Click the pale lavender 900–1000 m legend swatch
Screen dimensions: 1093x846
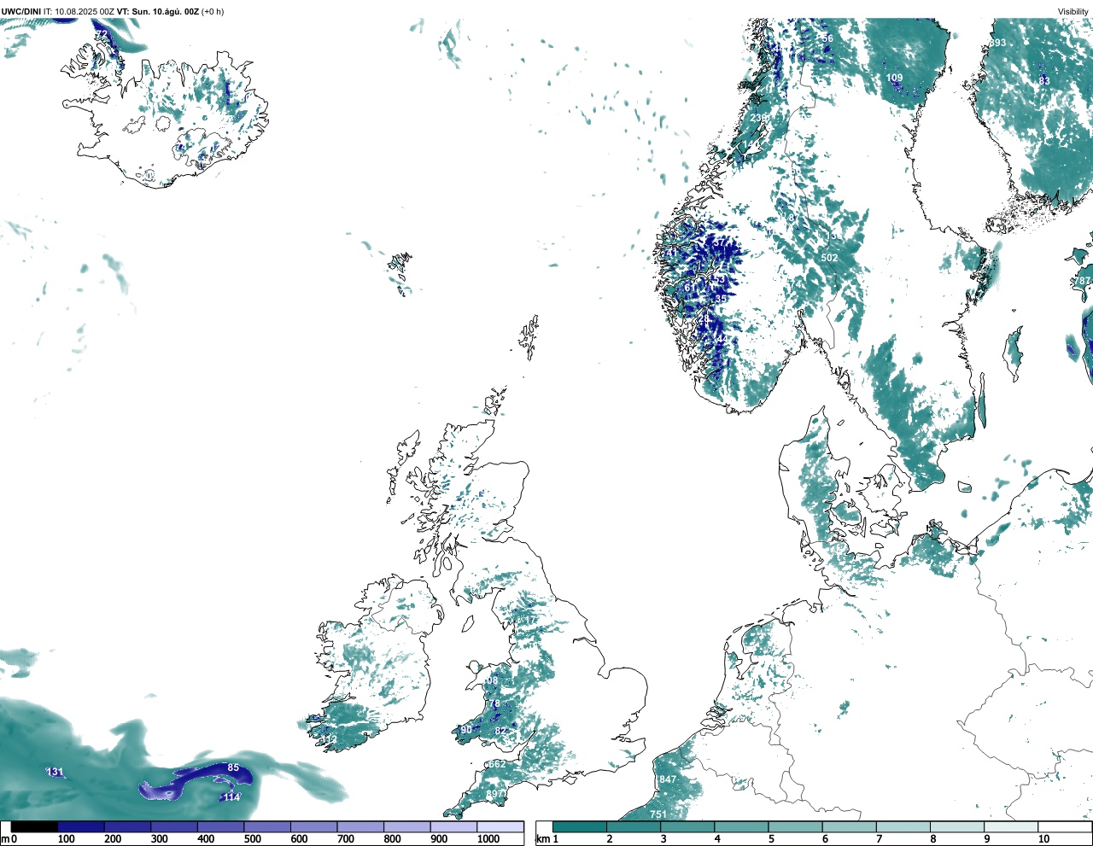click(453, 826)
